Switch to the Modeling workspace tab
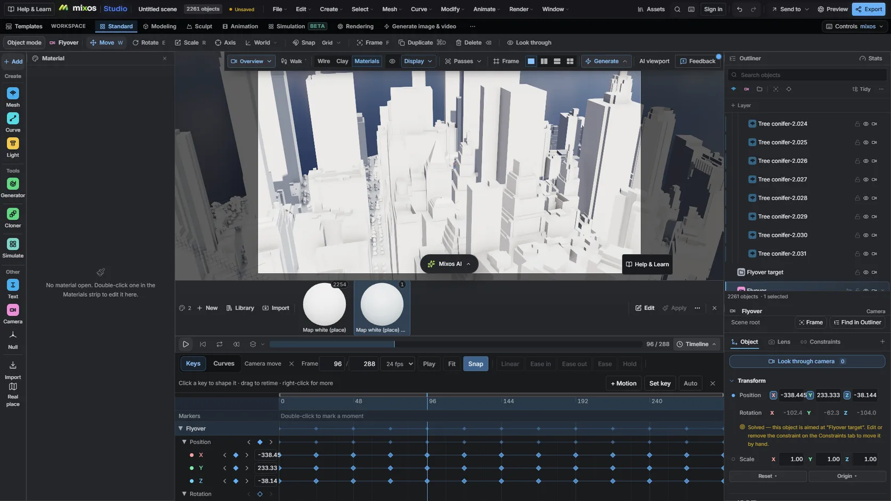 tap(159, 26)
